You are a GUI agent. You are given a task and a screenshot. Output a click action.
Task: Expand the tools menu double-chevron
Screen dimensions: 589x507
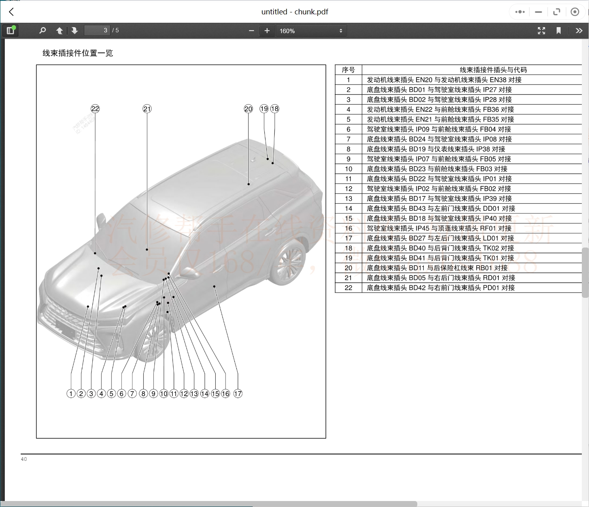579,31
